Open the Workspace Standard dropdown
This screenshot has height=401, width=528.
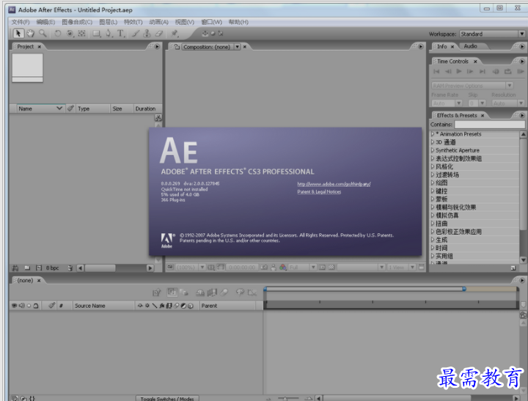pyautogui.click(x=492, y=34)
